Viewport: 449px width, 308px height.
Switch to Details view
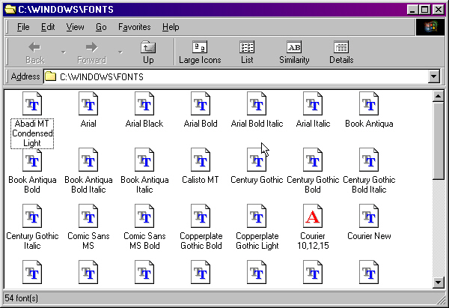(x=341, y=52)
